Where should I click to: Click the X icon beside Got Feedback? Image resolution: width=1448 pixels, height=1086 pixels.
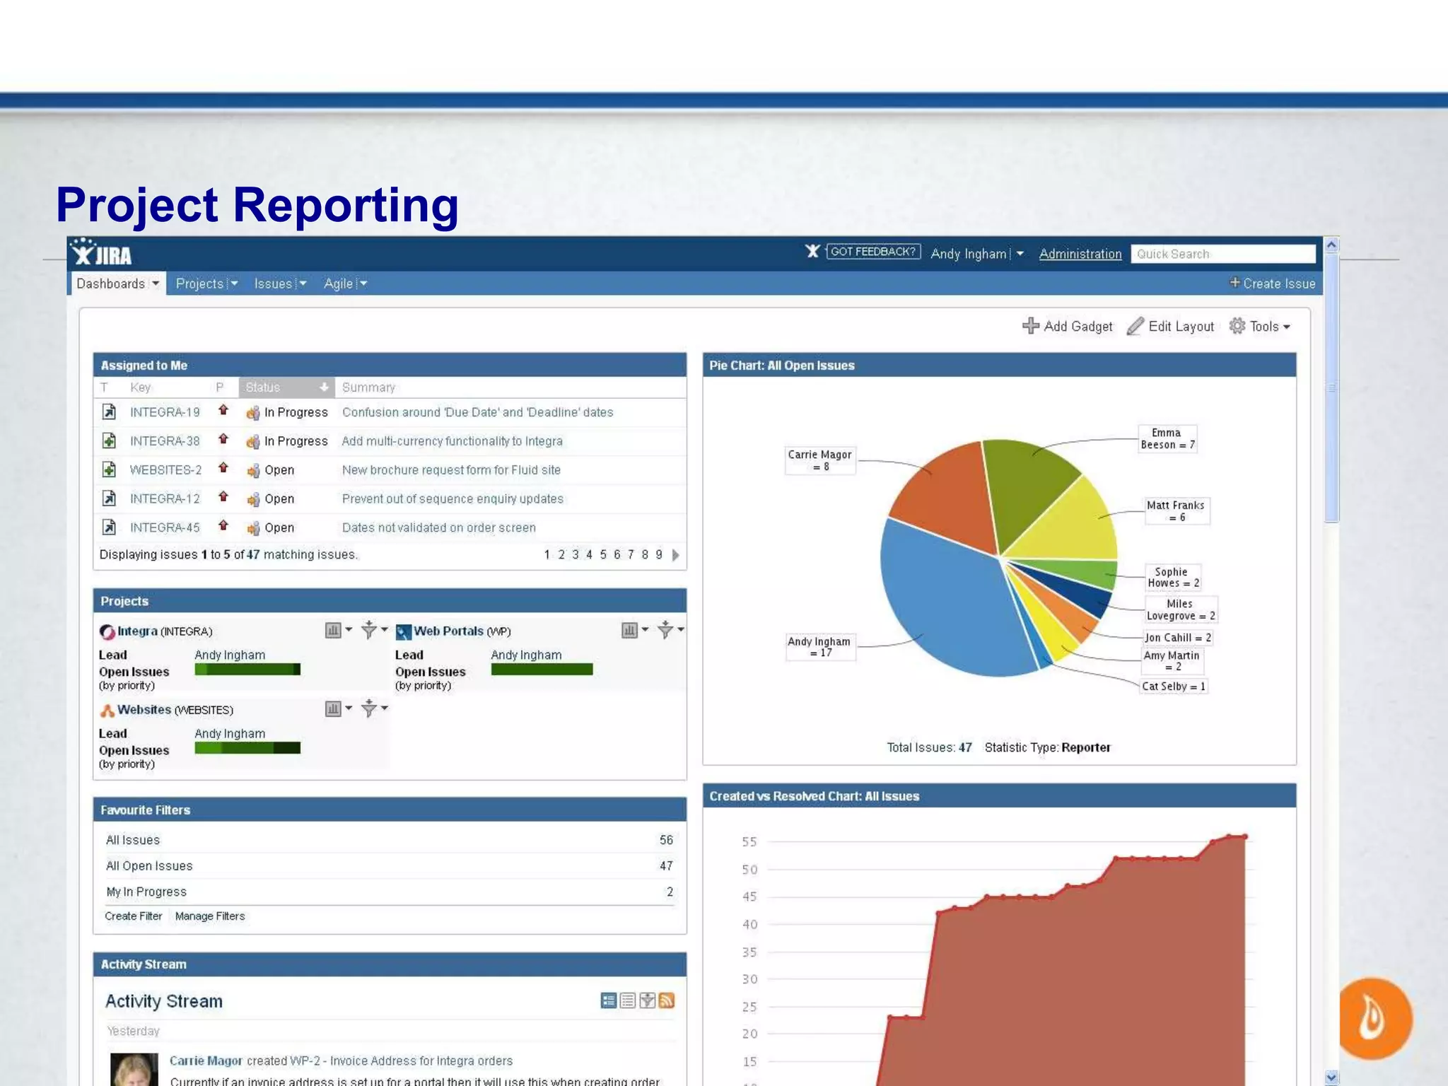coord(812,251)
